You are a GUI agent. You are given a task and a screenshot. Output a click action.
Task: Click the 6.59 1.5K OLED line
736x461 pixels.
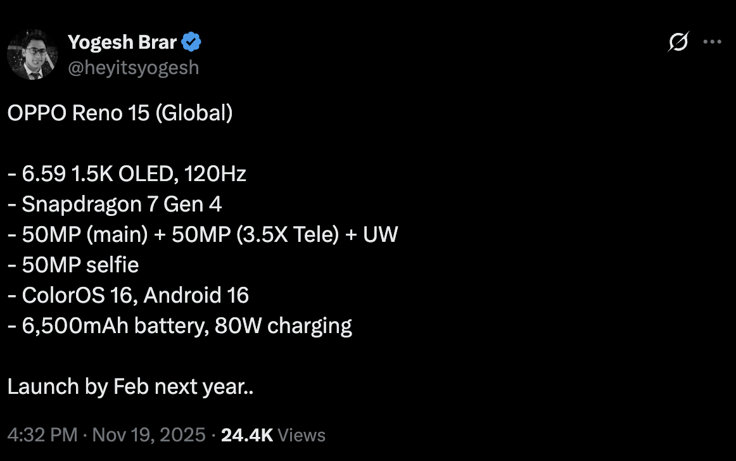127,174
